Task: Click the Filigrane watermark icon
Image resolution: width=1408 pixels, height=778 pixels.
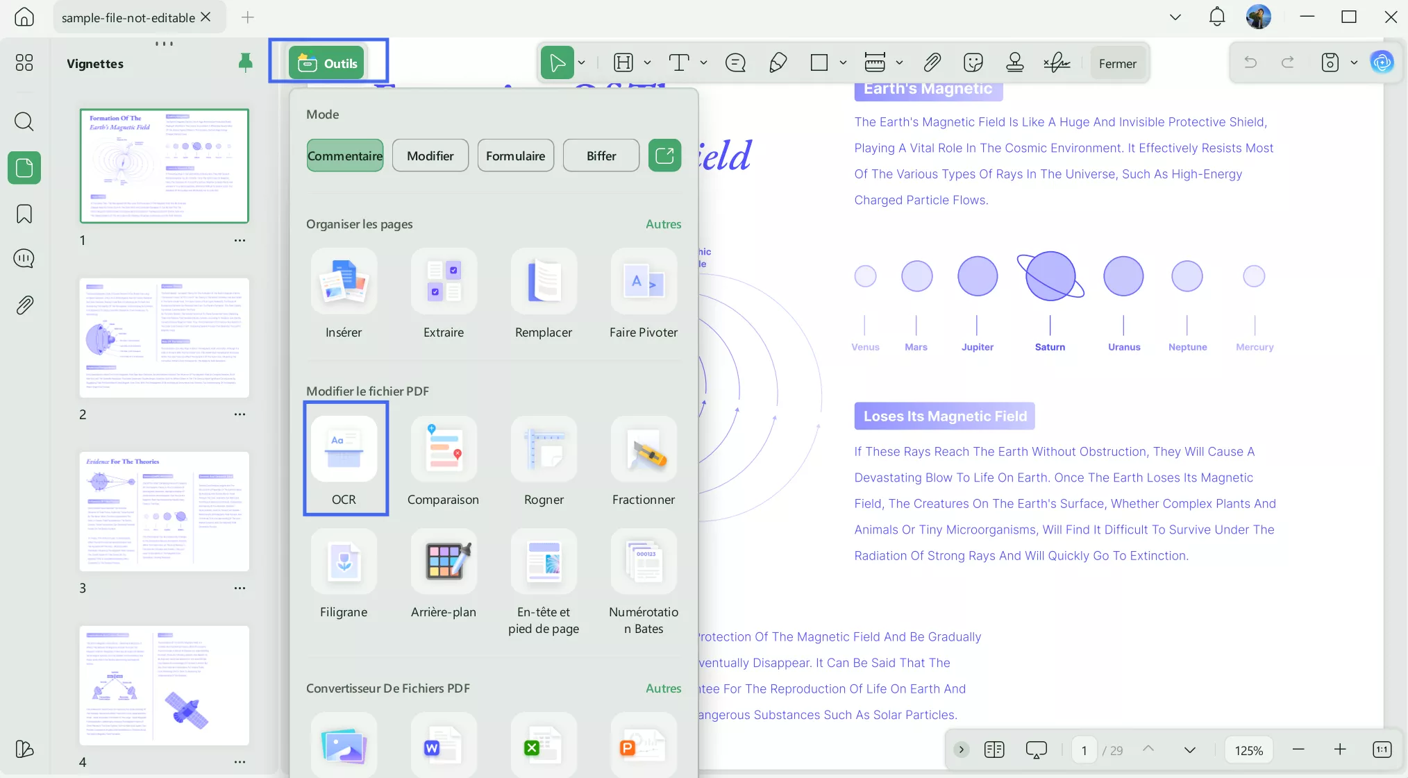Action: (344, 562)
